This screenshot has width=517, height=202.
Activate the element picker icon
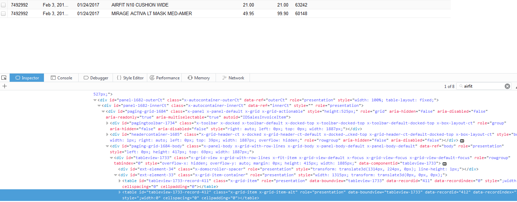4,78
